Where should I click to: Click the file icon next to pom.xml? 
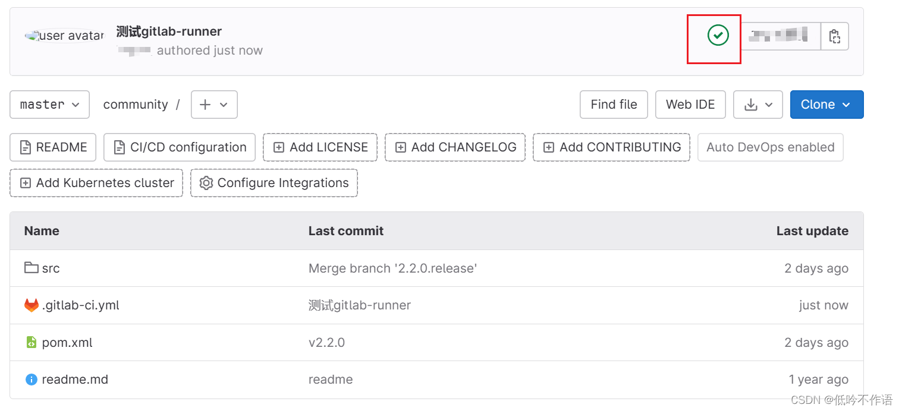[x=31, y=342]
